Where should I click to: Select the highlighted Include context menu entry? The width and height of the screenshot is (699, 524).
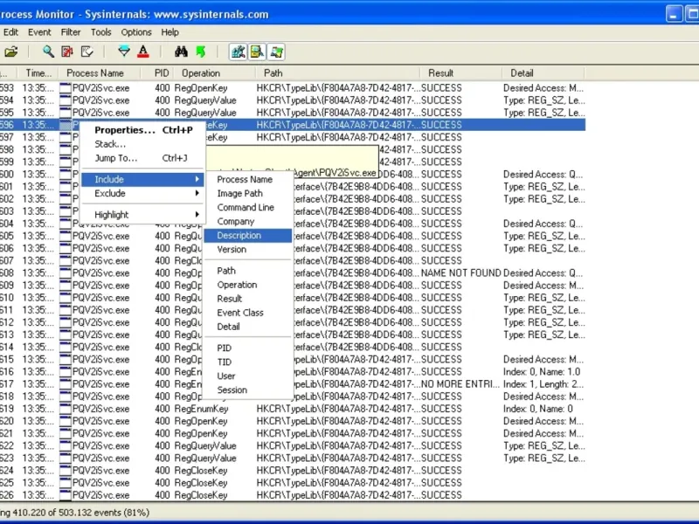click(142, 179)
